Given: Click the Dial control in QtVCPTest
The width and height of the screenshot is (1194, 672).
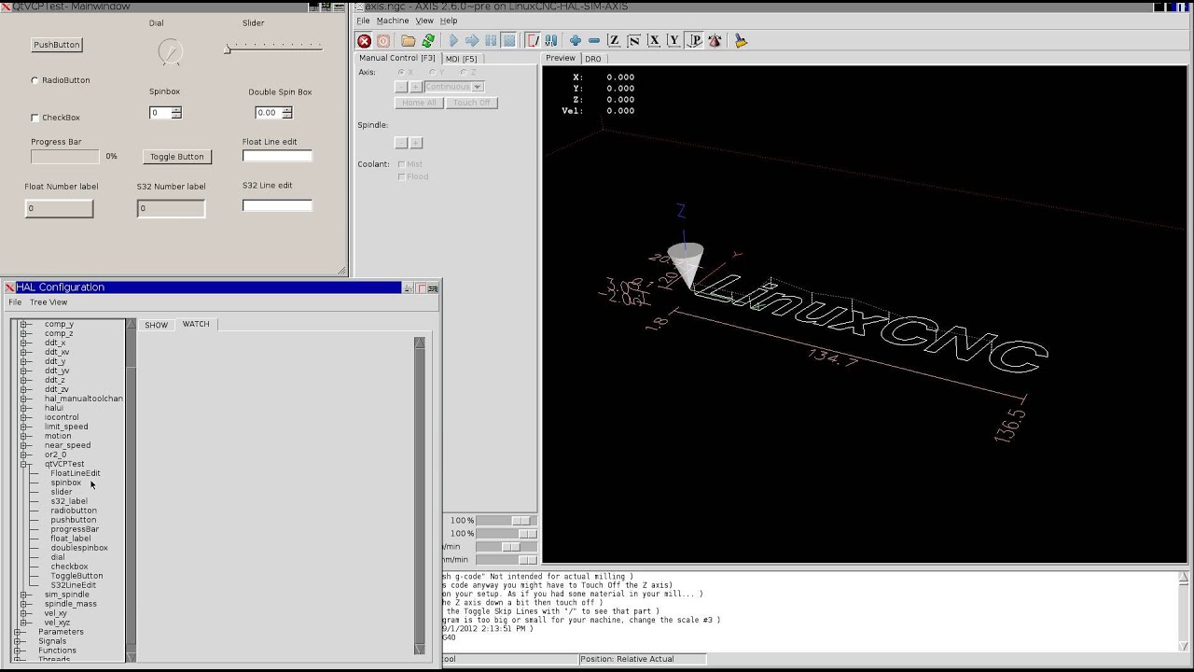Looking at the screenshot, I should coord(170,51).
